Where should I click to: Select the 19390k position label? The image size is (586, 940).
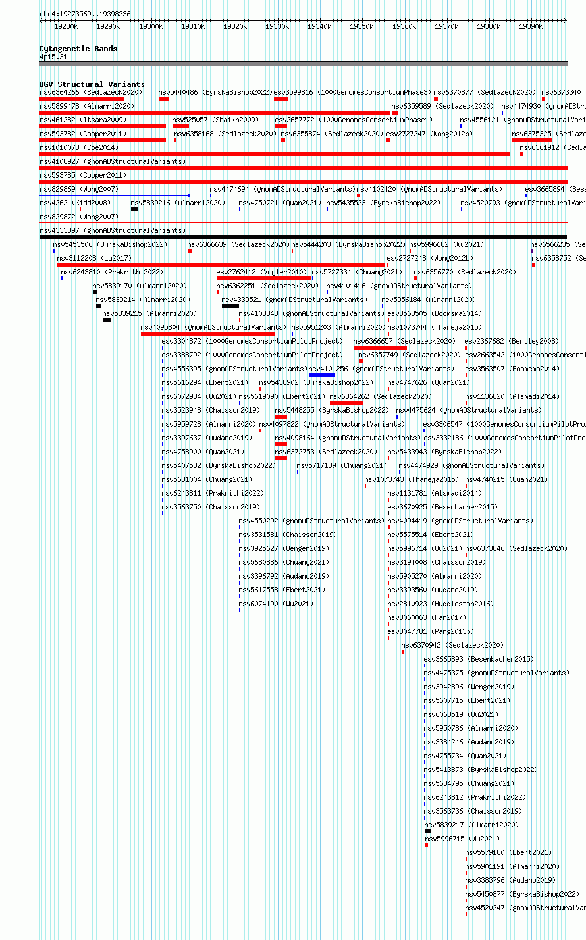pos(531,26)
